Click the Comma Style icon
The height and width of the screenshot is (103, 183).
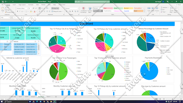click(x=72, y=11)
